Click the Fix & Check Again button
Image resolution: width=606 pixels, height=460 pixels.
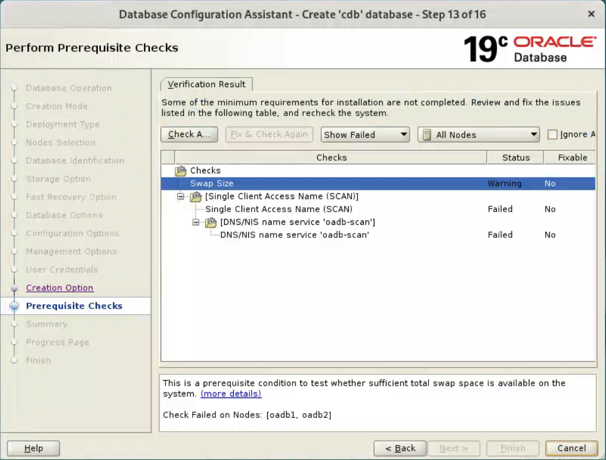pyautogui.click(x=269, y=134)
